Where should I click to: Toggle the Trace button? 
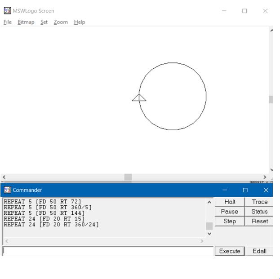coord(260,202)
